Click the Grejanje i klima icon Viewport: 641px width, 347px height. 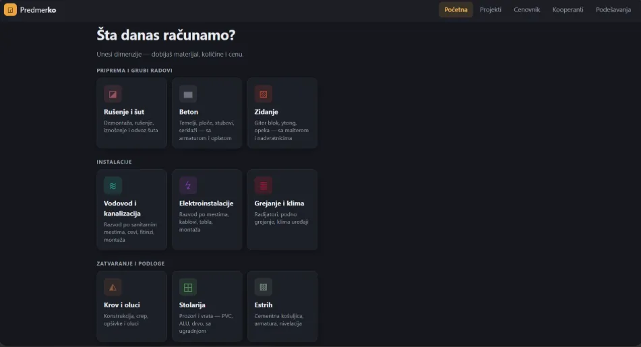(x=264, y=186)
